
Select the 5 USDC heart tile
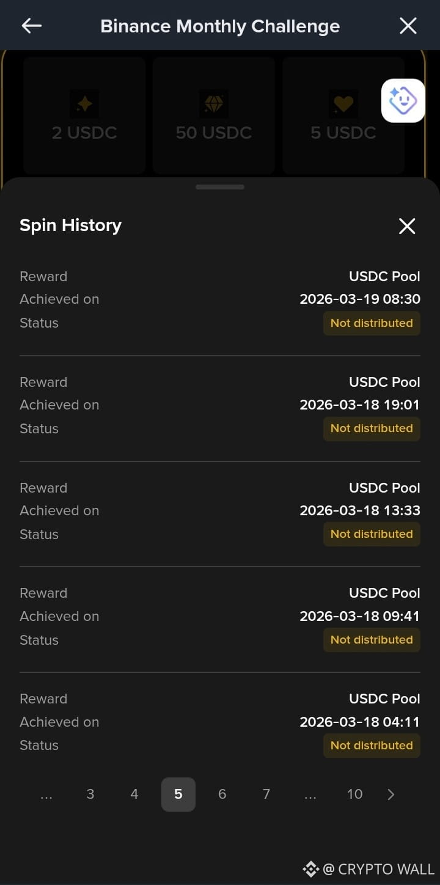tap(343, 116)
